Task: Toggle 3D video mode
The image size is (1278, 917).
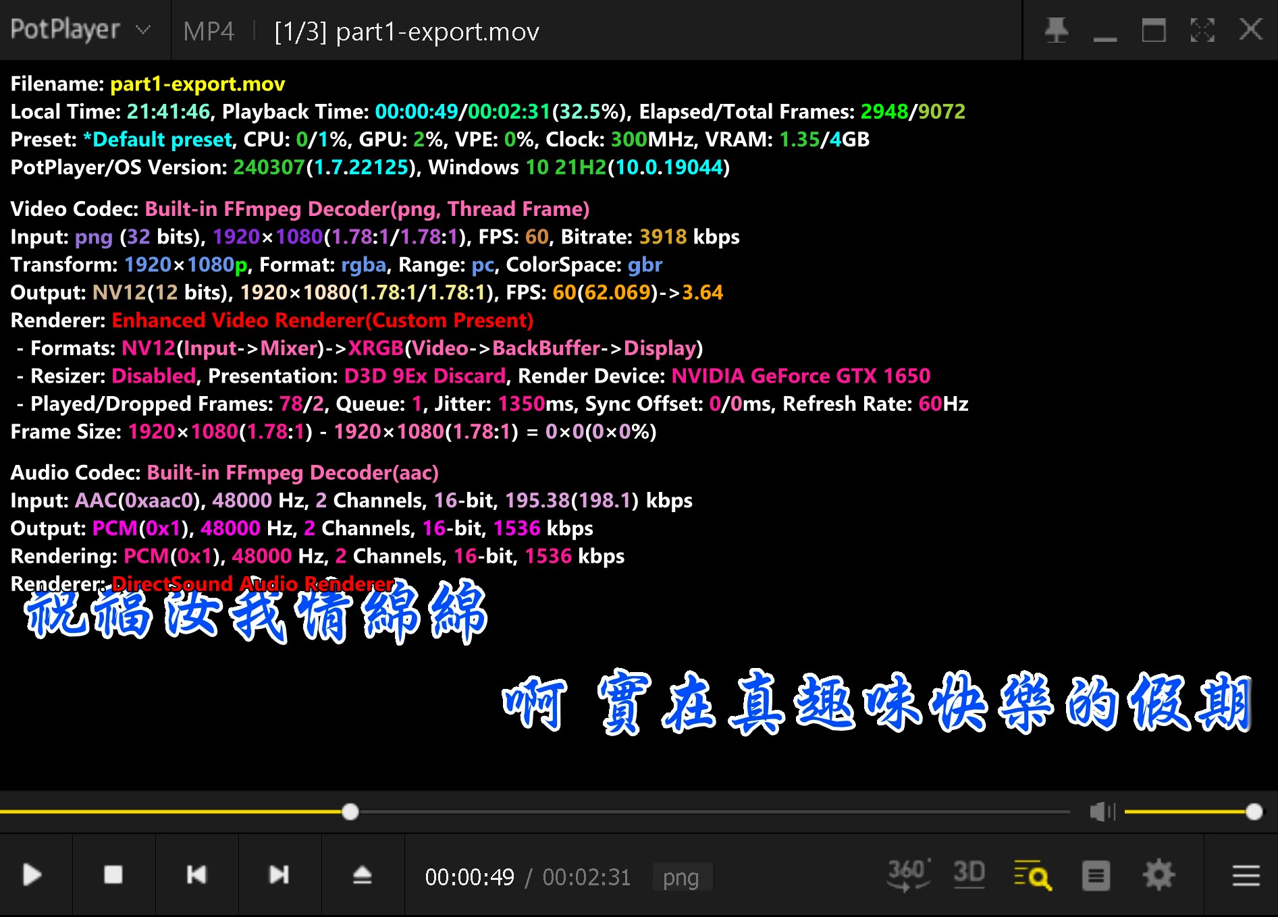Action: pos(969,874)
